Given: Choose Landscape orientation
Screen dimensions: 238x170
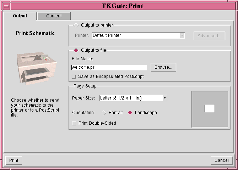Looking at the screenshot, I should coord(130,113).
